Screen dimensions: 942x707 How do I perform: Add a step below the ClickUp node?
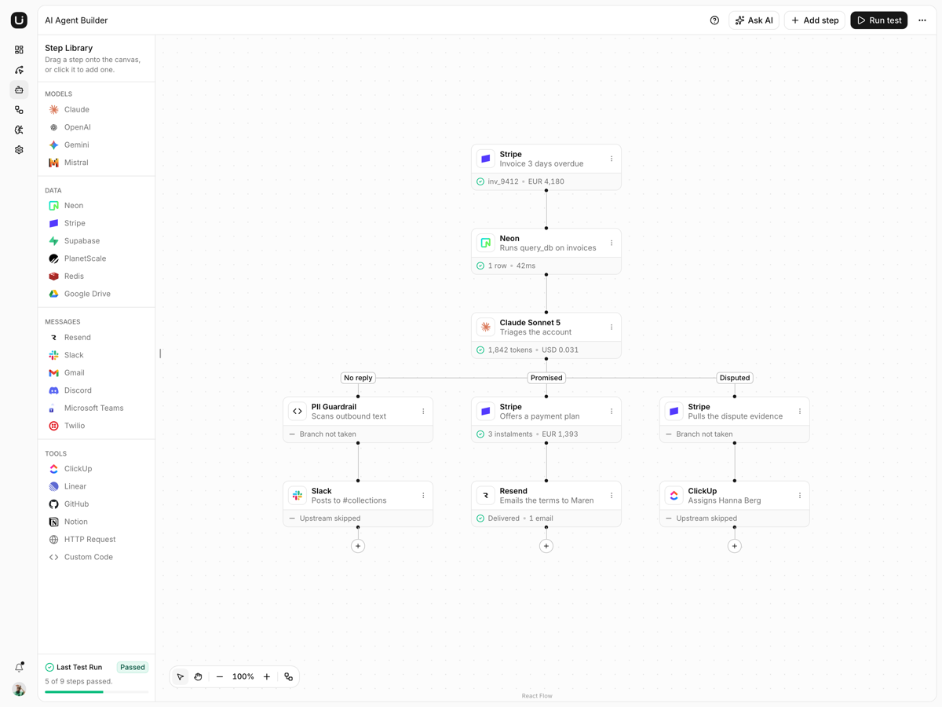[x=735, y=546]
